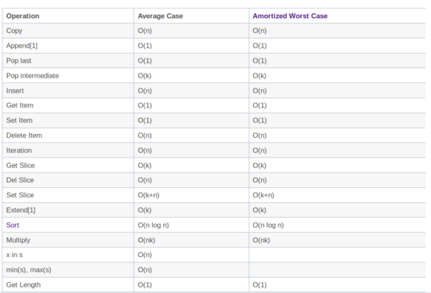Screen dimensions: 431x293
Task: Click the Operation column header
Action: point(23,16)
